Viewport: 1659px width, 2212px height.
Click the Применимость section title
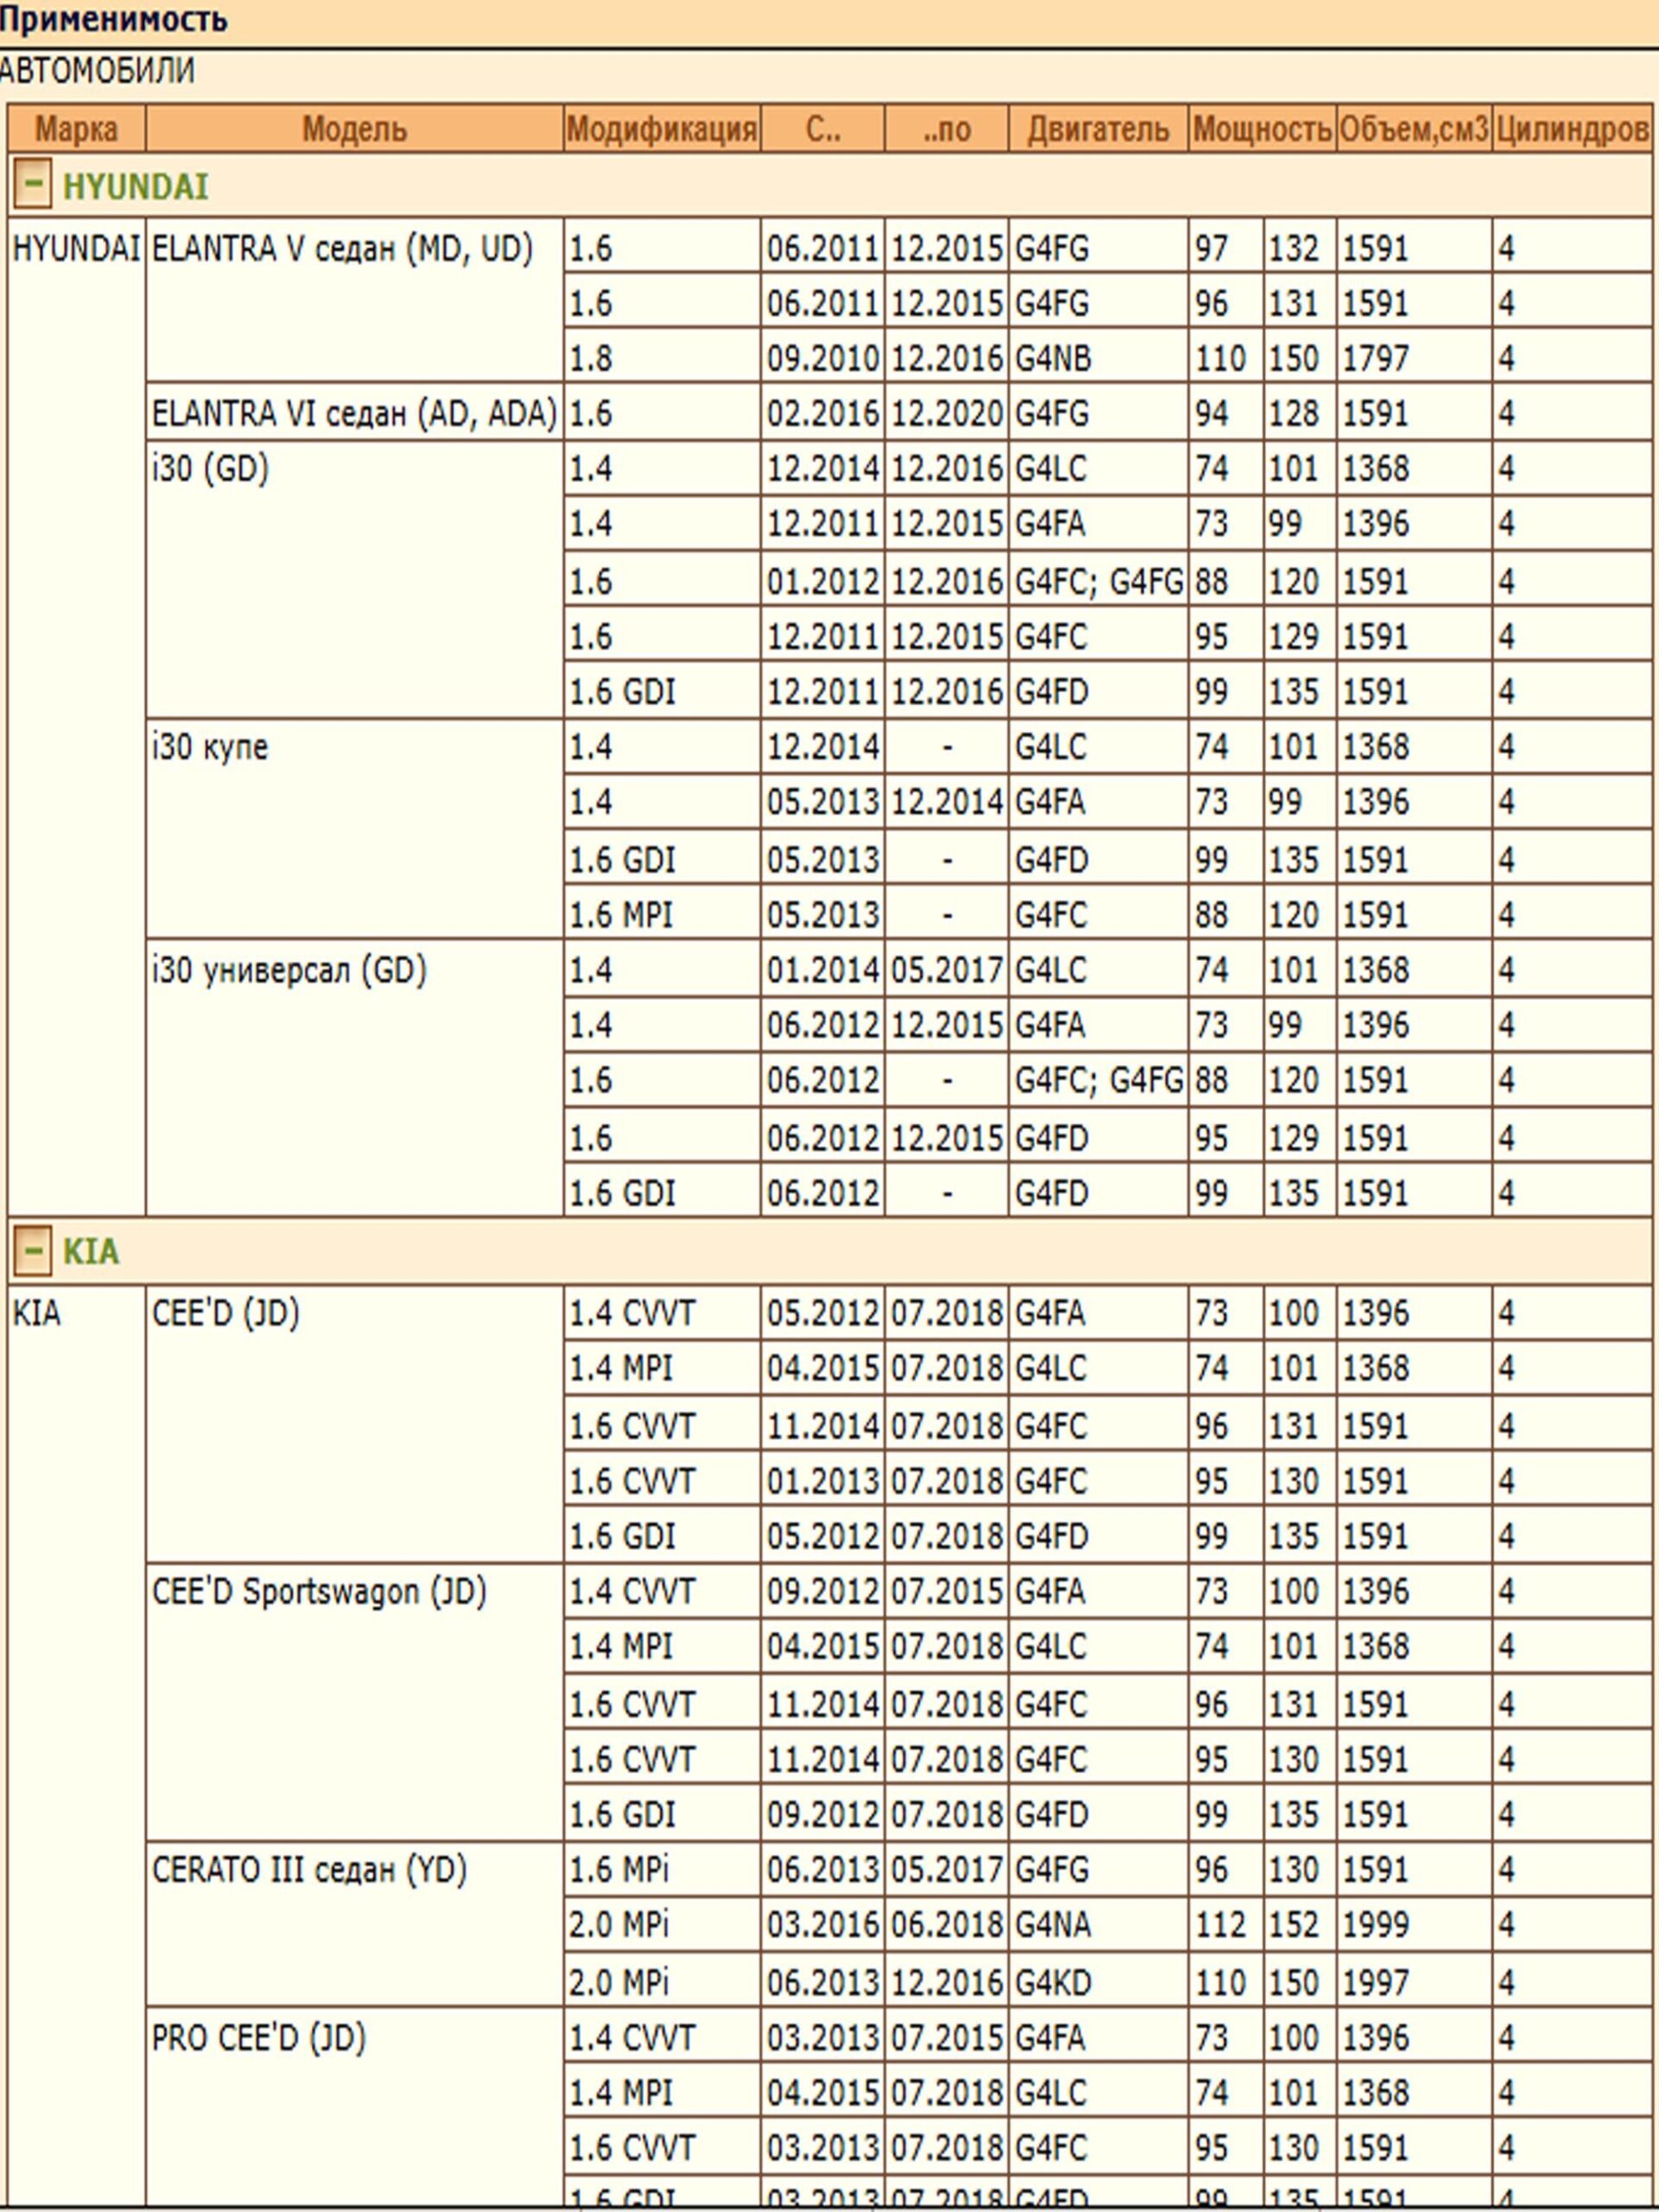pyautogui.click(x=113, y=20)
